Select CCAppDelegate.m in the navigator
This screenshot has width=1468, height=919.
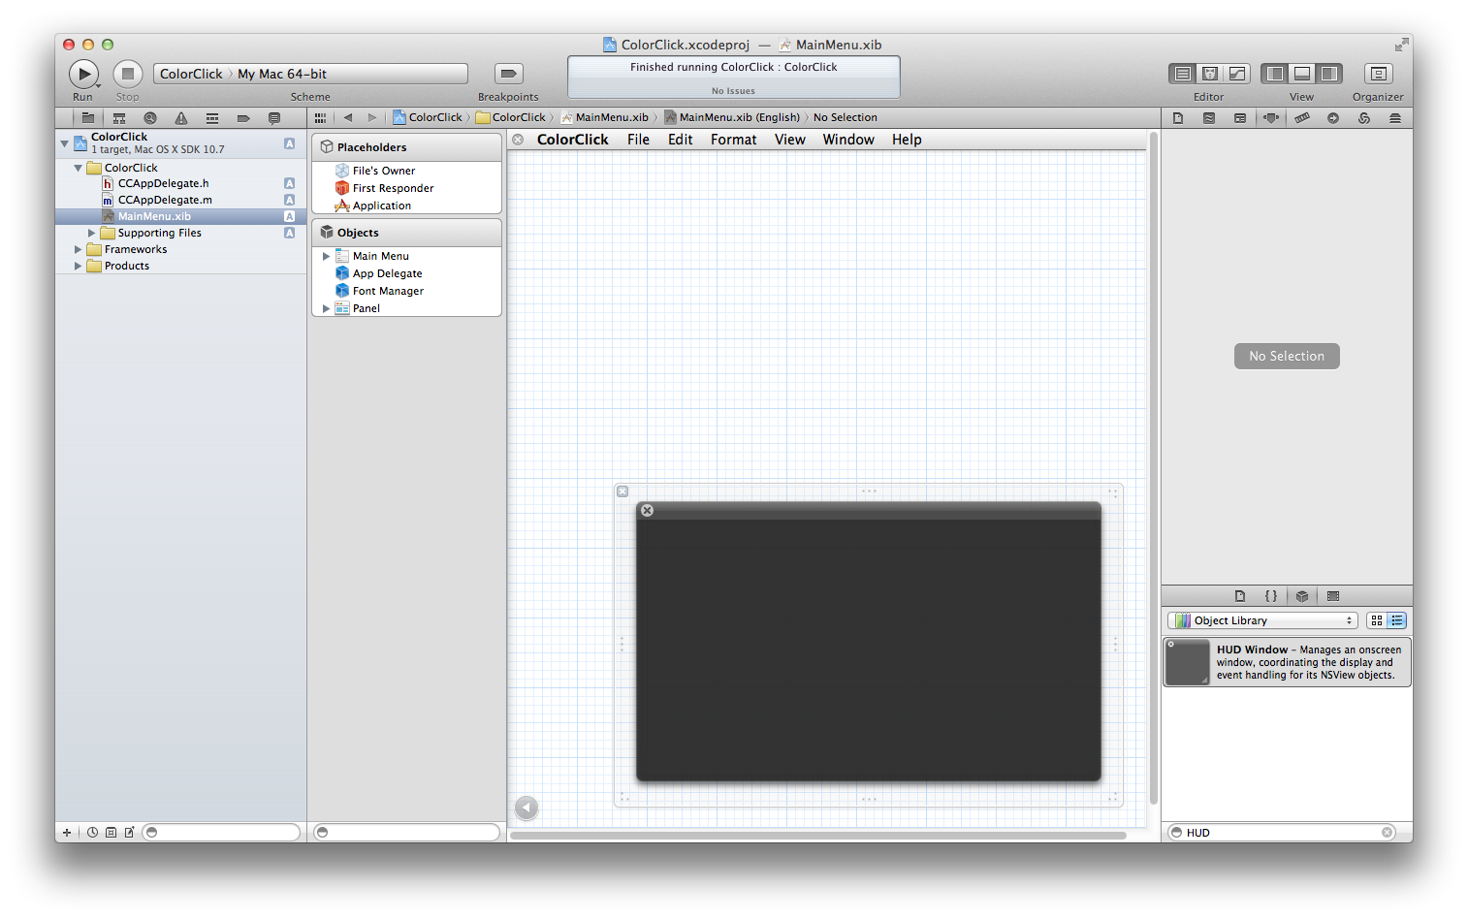[x=180, y=200]
